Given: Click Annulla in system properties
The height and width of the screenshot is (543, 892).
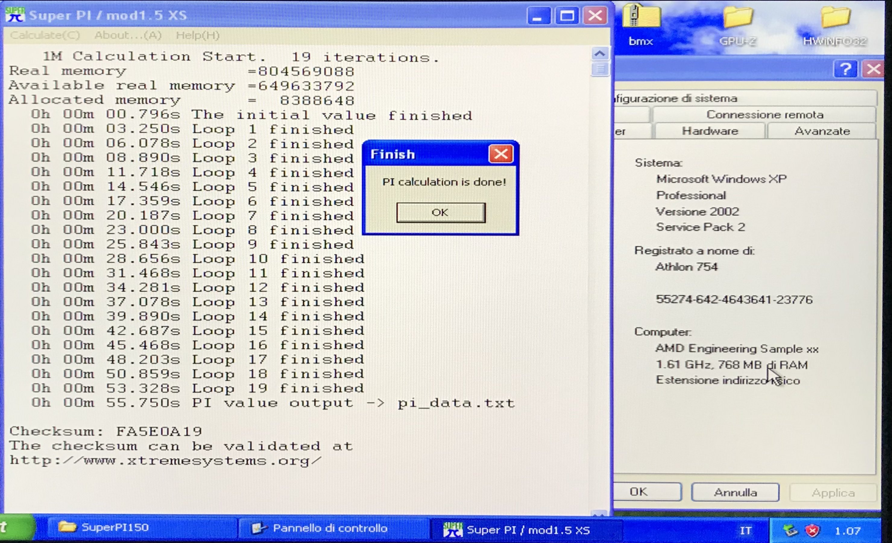Looking at the screenshot, I should tap(735, 492).
